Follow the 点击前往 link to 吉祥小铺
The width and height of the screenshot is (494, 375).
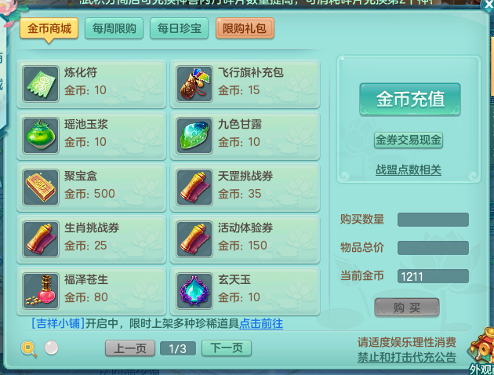tap(261, 324)
